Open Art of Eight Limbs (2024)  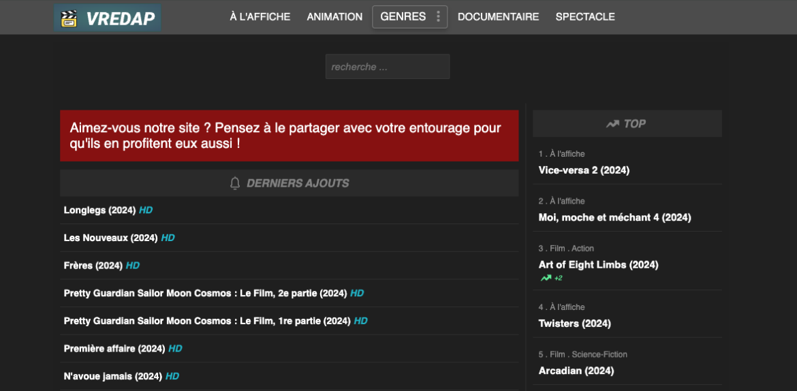click(598, 264)
